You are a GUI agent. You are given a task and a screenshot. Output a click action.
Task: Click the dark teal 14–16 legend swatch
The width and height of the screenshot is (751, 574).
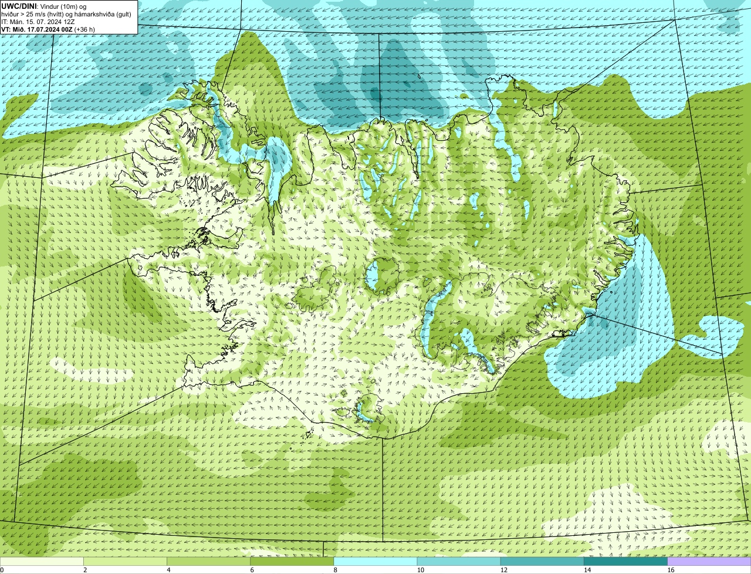tap(625, 561)
